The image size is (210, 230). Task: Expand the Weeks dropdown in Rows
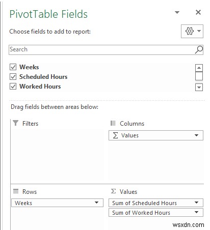(96, 203)
